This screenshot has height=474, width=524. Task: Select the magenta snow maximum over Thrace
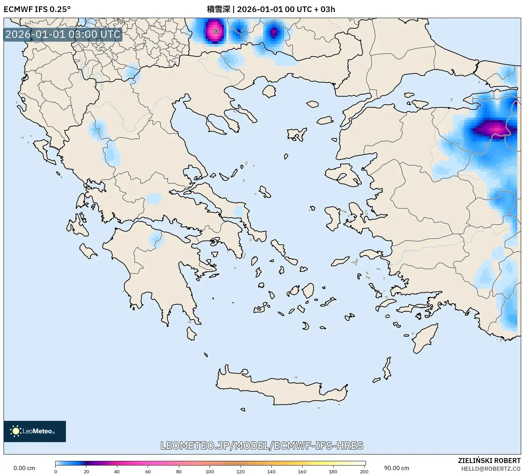(495, 130)
